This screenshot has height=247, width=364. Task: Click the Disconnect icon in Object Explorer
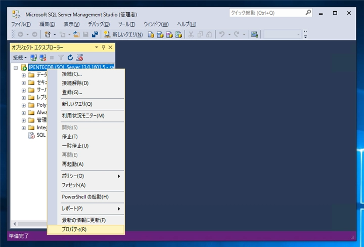(42, 57)
